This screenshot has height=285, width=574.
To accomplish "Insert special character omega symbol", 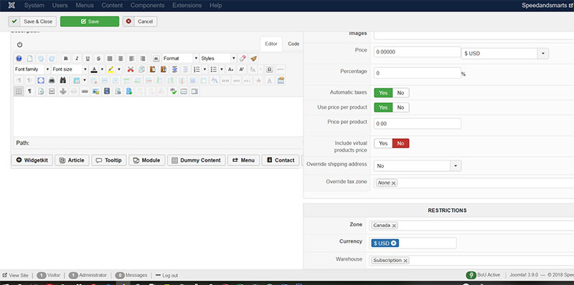I will click(x=269, y=69).
